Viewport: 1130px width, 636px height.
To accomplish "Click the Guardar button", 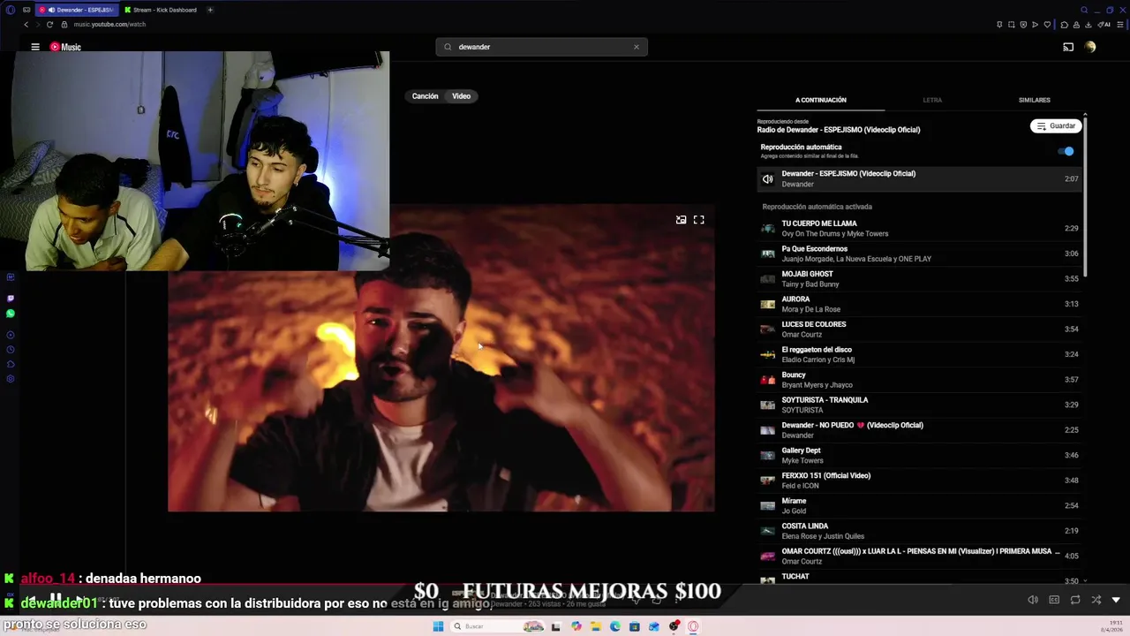I will [x=1056, y=126].
